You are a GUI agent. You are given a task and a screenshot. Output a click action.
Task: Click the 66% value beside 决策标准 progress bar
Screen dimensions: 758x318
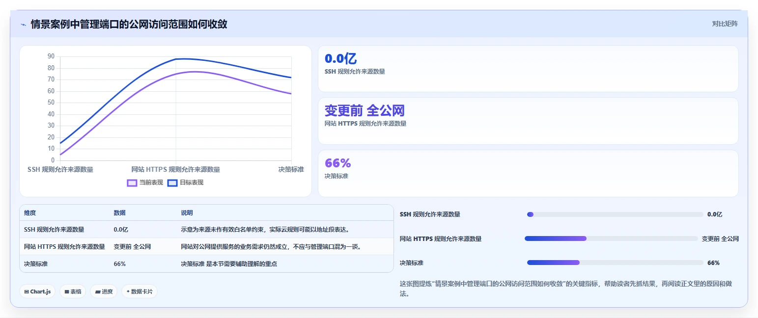click(x=713, y=263)
